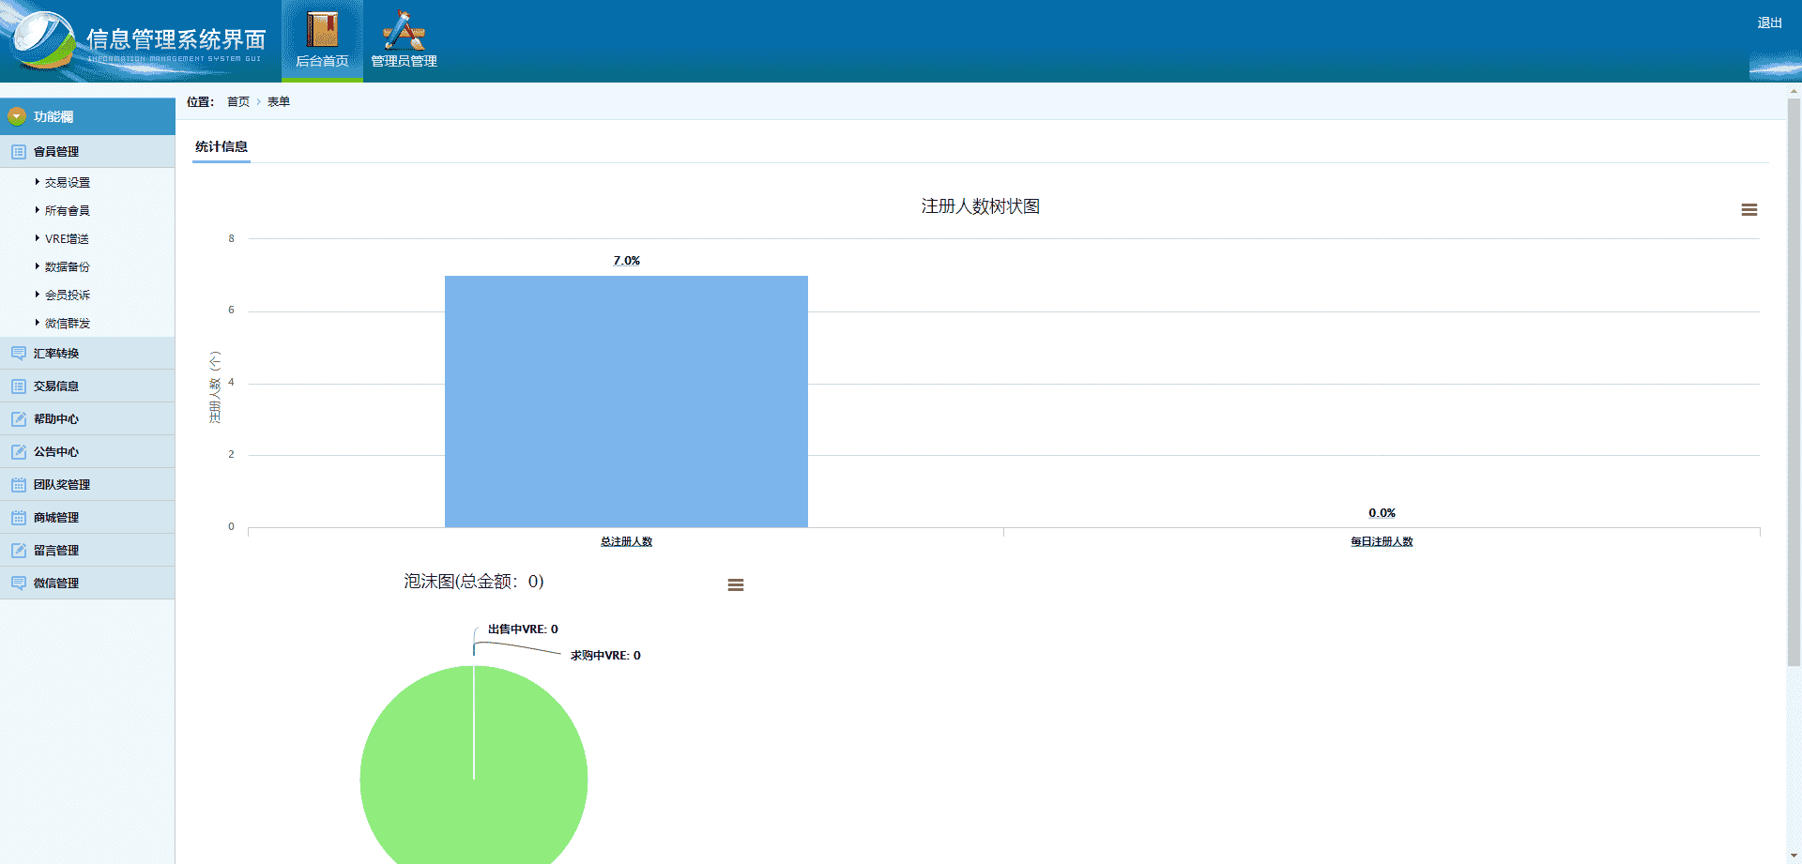
Task: Click the 帮助中心 edit icon
Action: pyautogui.click(x=19, y=419)
